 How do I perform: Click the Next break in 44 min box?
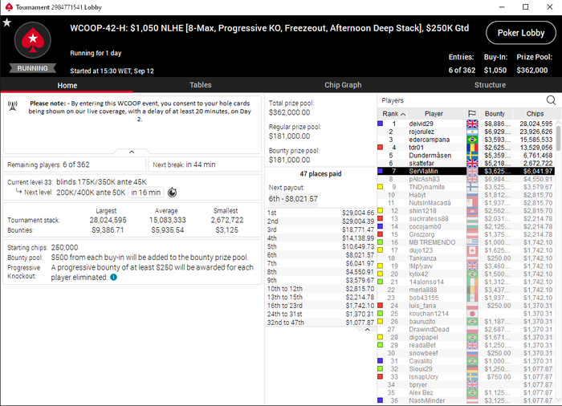coord(205,164)
